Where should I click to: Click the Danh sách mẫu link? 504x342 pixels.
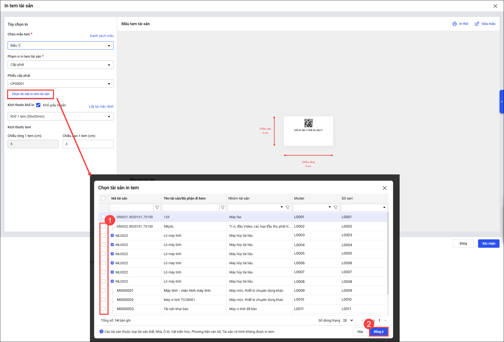coord(102,36)
